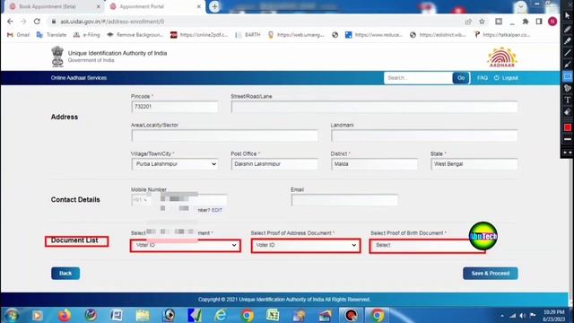Open Online Aadhaar Services menu
This screenshot has width=574, height=323.
click(79, 78)
